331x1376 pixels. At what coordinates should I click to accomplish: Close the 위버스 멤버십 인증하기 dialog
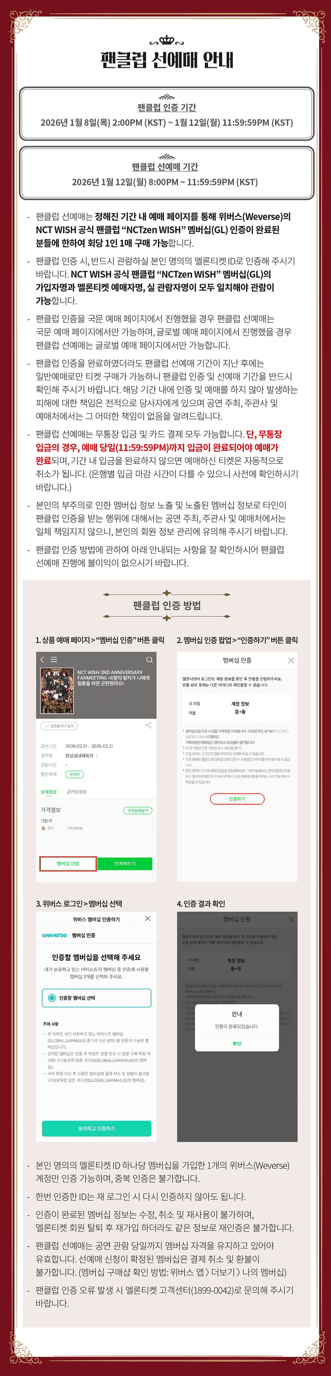pos(147,918)
